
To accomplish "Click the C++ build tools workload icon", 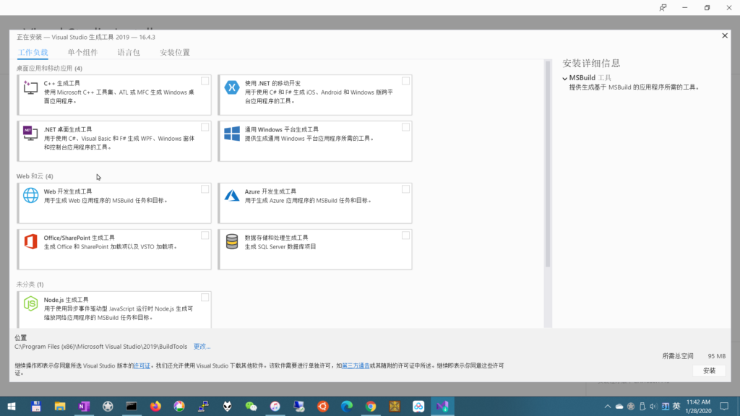I will pos(30,87).
